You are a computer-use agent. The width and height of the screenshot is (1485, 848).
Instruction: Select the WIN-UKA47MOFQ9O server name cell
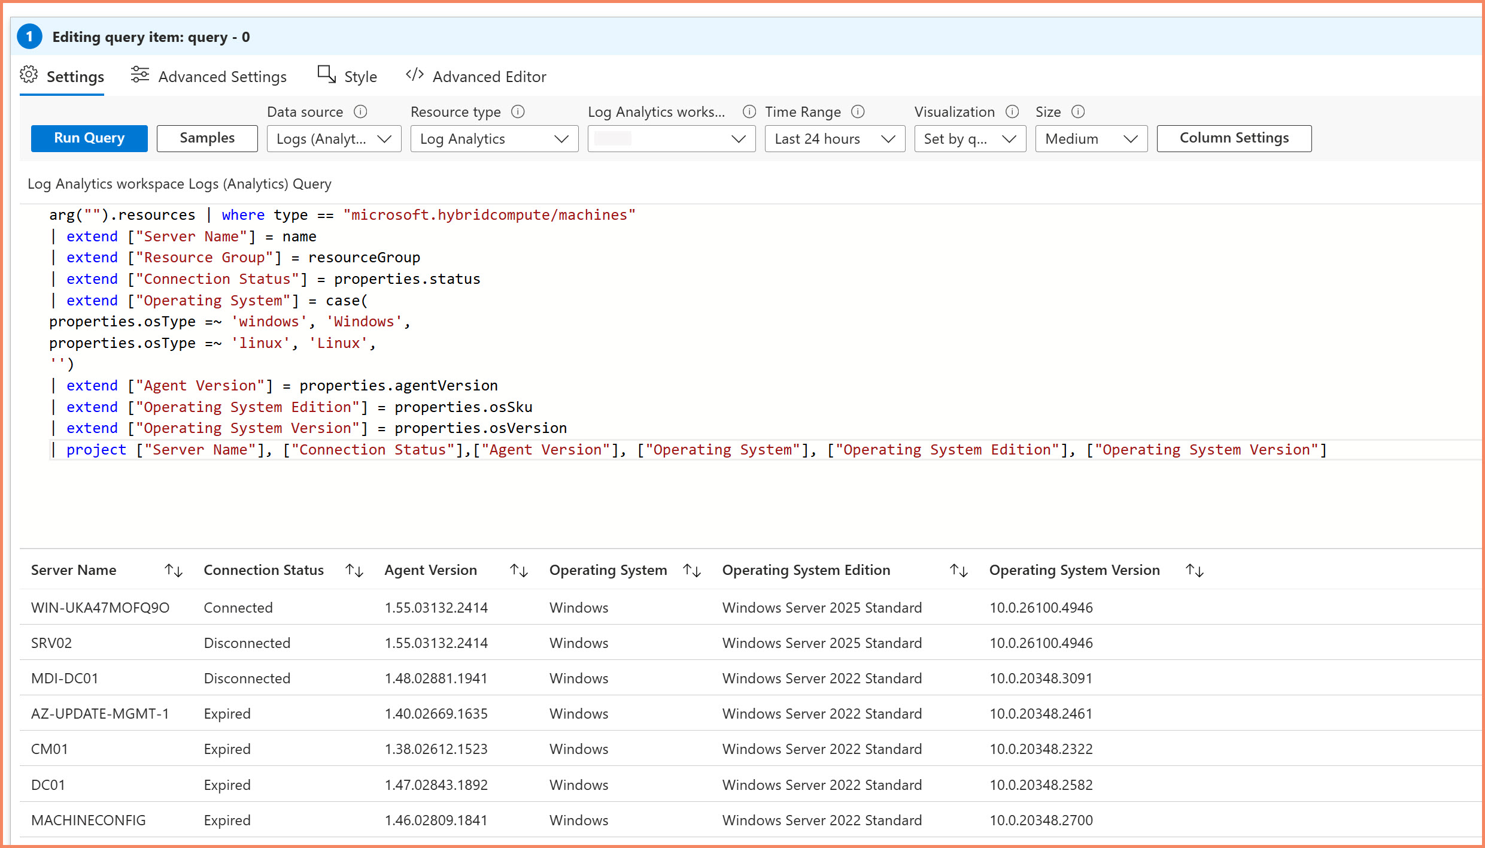[100, 608]
